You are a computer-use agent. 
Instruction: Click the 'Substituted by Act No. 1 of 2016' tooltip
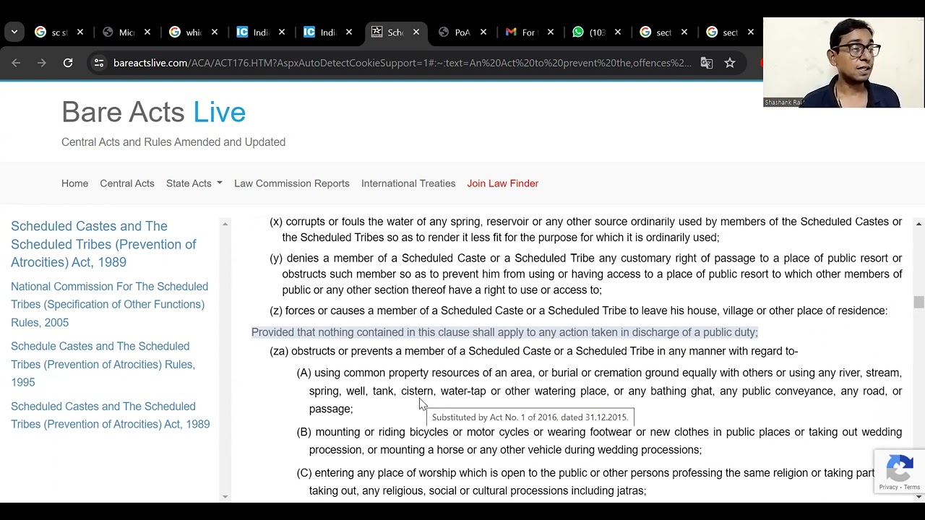pos(530,417)
